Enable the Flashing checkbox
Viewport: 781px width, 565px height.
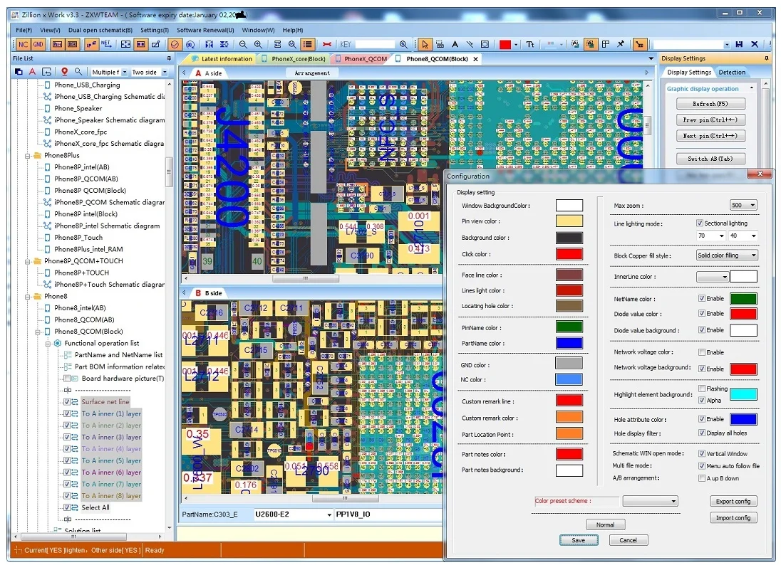point(702,389)
